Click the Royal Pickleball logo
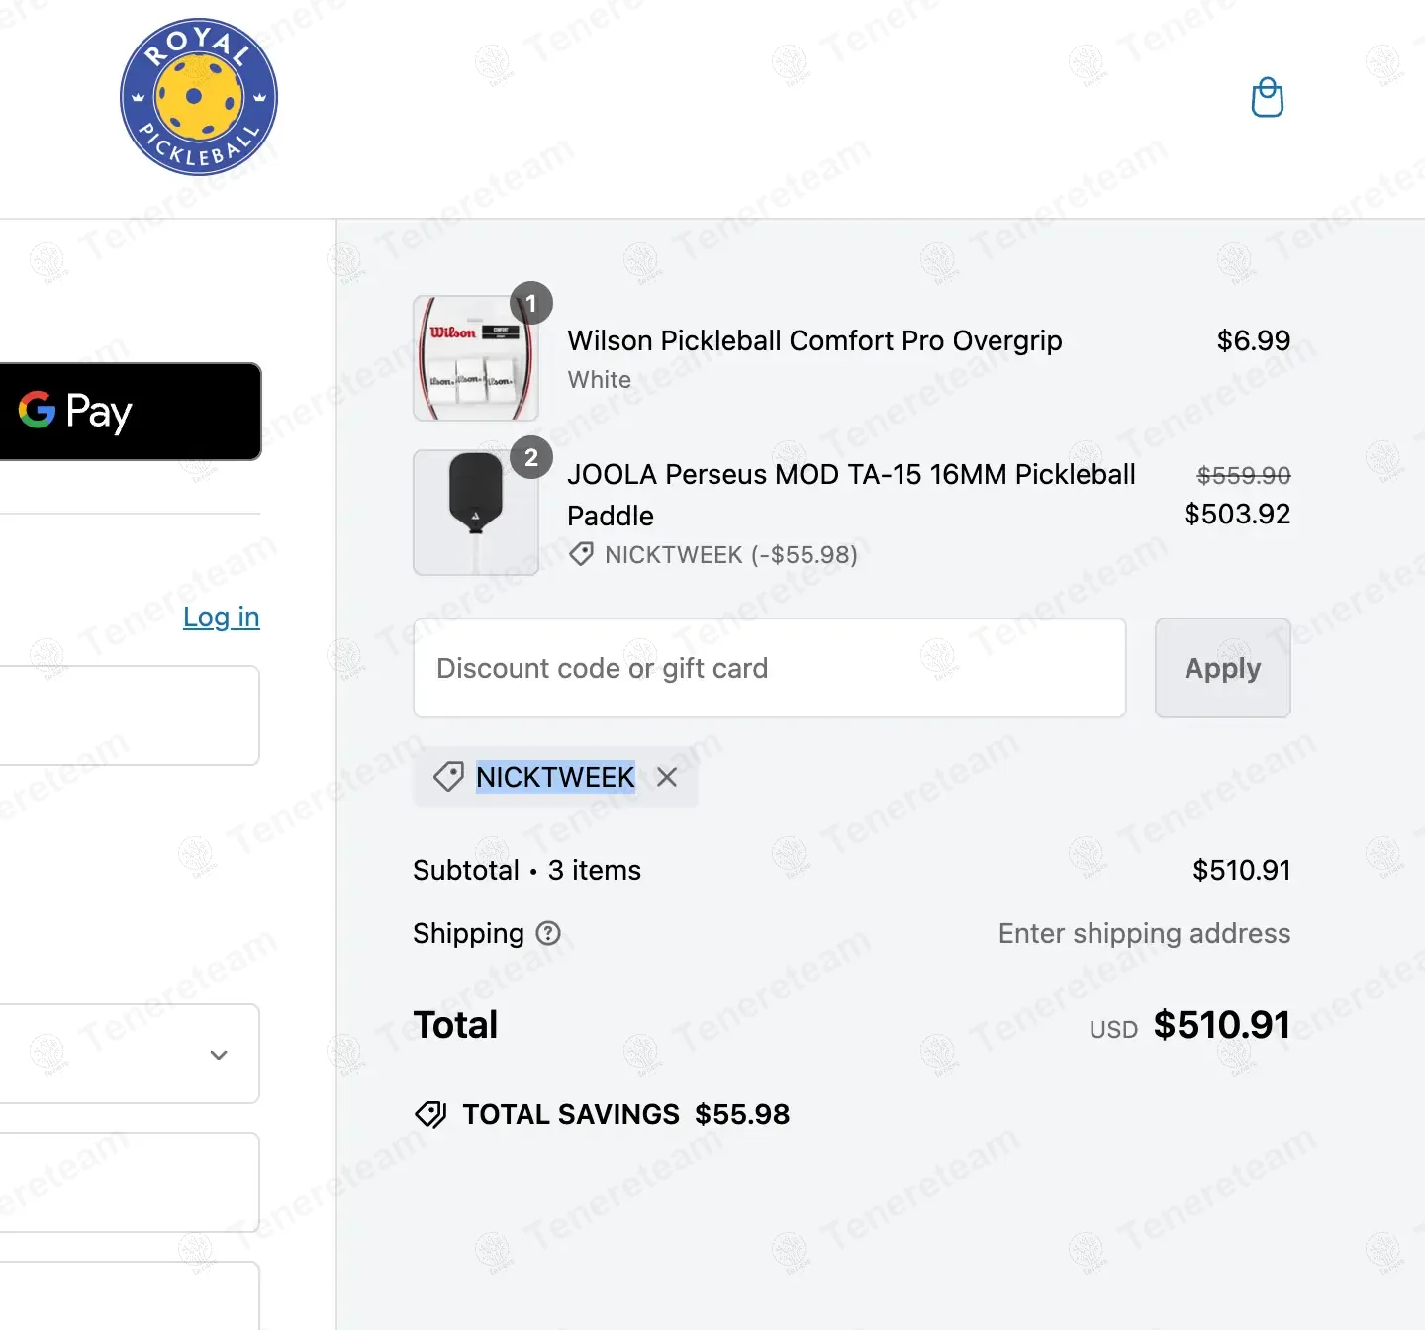 coord(199,97)
